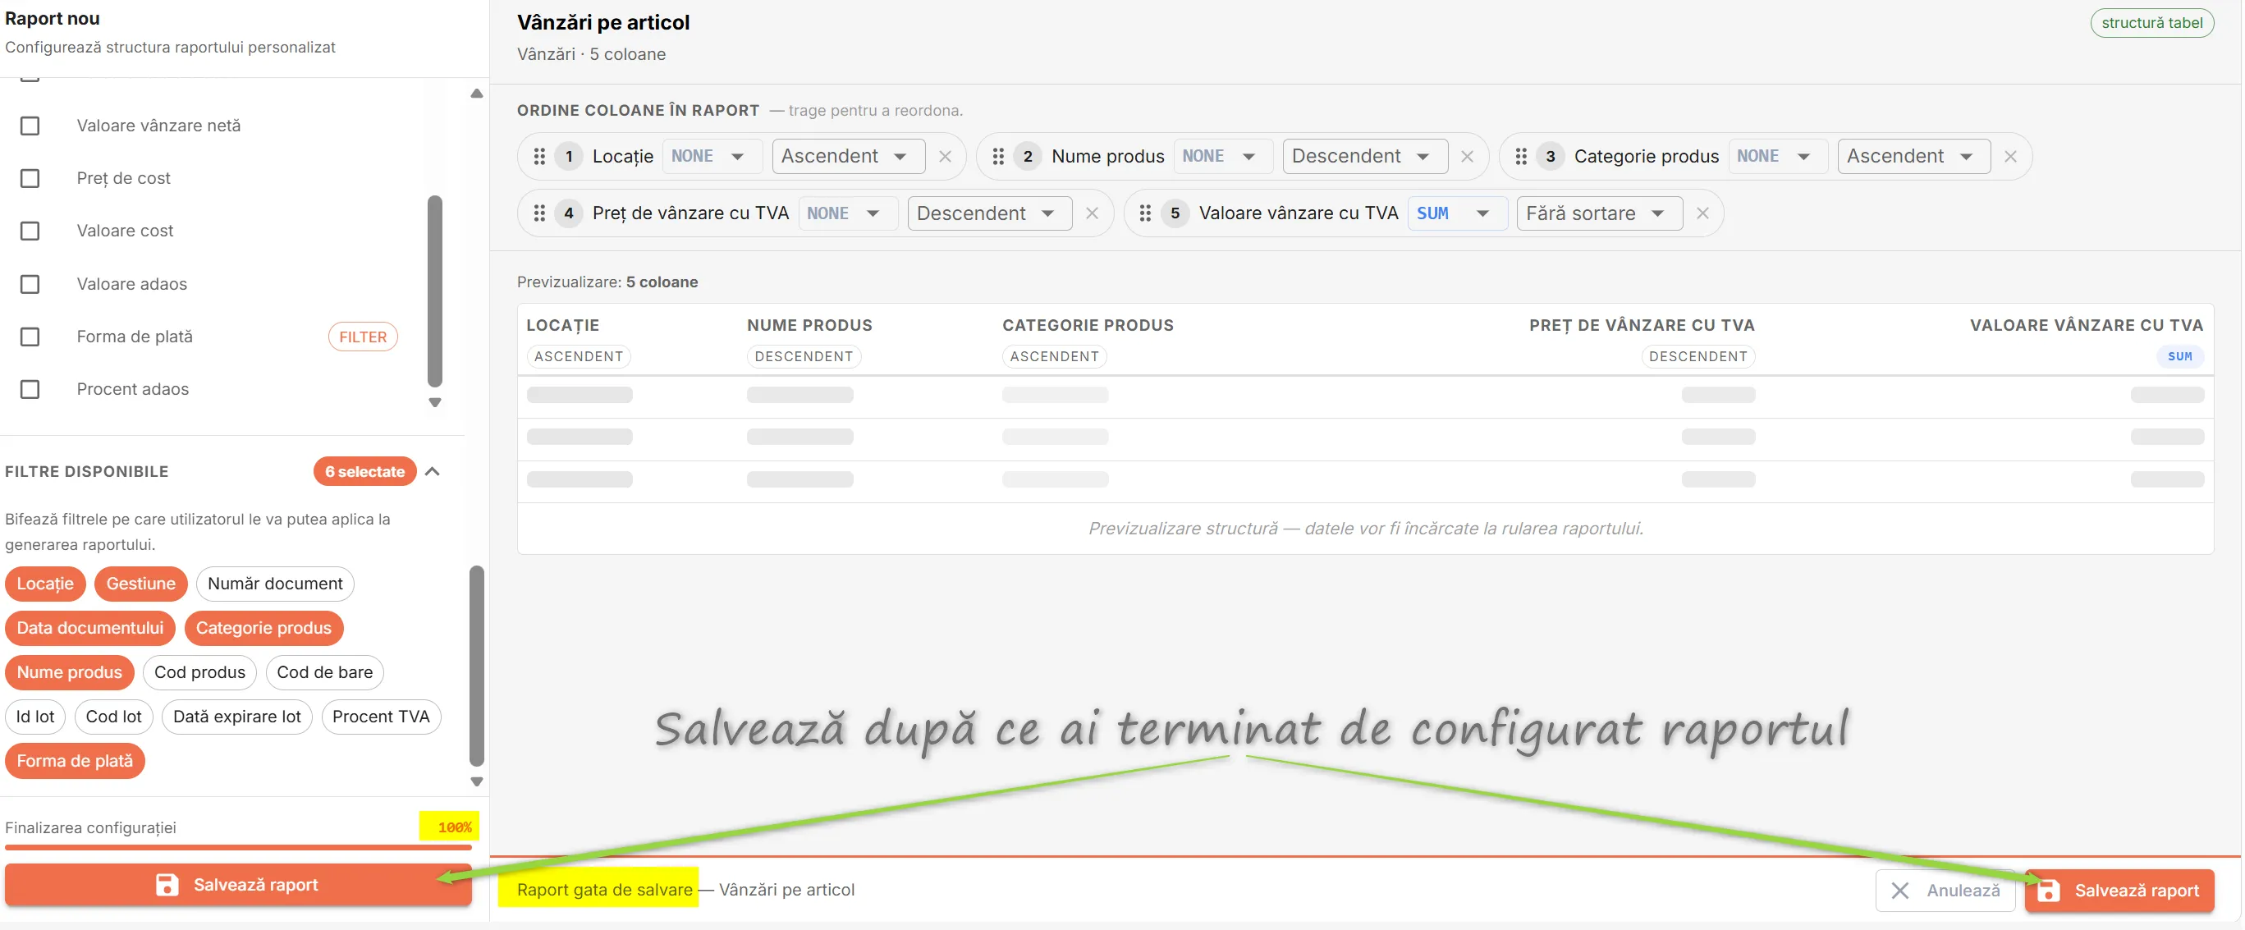Click Salvează raport in bottom bar
2245x930 pixels.
(2119, 891)
